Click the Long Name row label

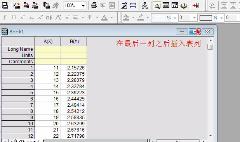[x=18, y=49]
